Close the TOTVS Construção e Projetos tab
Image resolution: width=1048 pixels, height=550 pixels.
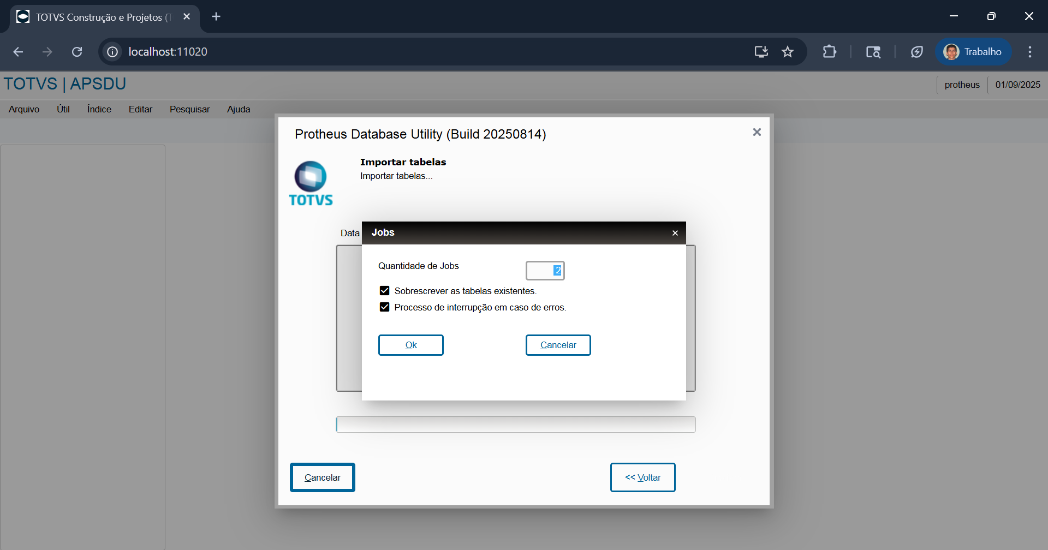pos(187,16)
